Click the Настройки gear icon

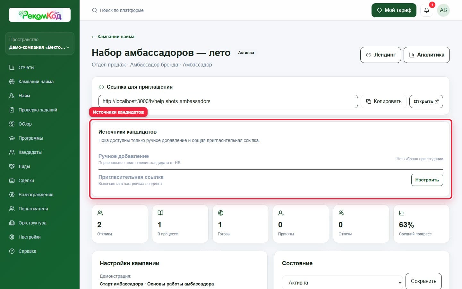tap(12, 237)
